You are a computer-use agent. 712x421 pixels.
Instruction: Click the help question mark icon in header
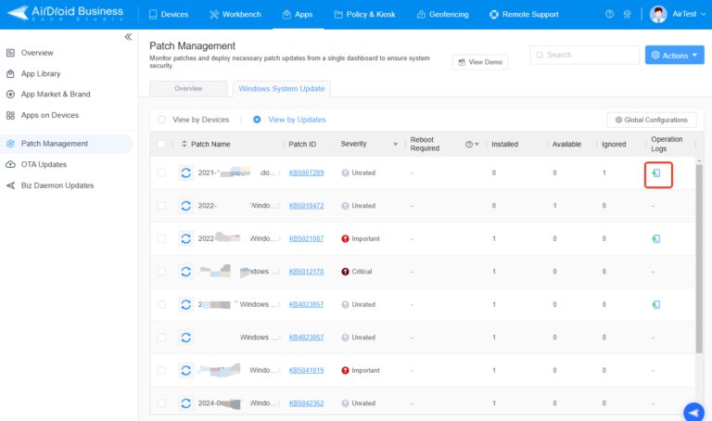coord(609,15)
